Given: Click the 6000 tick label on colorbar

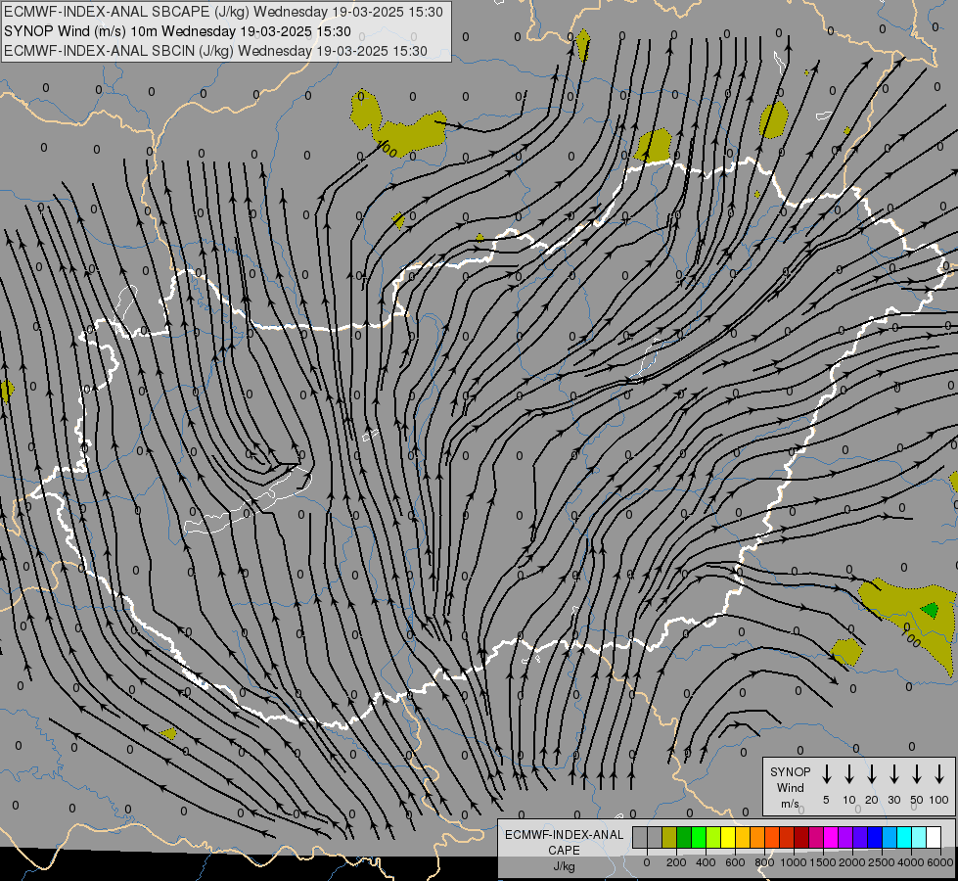Looking at the screenshot, I should pyautogui.click(x=940, y=862).
